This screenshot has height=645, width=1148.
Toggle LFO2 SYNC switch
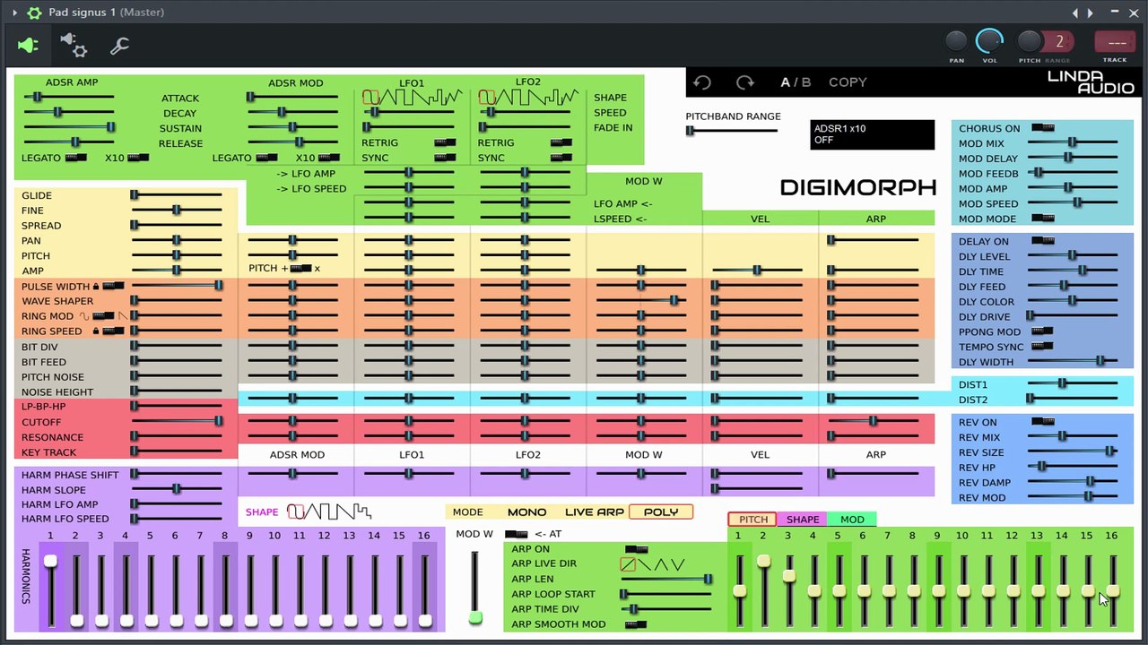pyautogui.click(x=561, y=158)
